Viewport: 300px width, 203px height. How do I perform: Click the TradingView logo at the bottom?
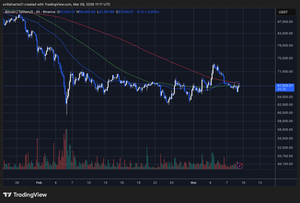coord(25,195)
